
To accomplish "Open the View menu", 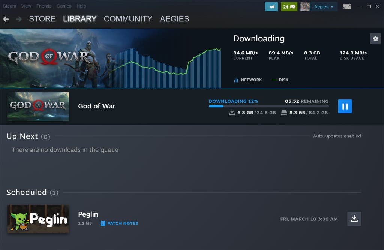I will [x=26, y=6].
